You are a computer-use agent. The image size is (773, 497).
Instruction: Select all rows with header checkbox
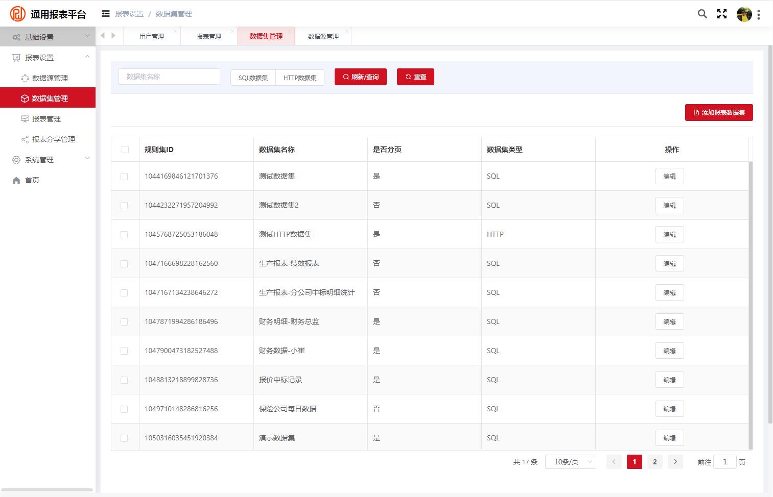pyautogui.click(x=125, y=150)
